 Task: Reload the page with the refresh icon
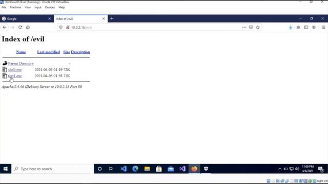(x=20, y=27)
